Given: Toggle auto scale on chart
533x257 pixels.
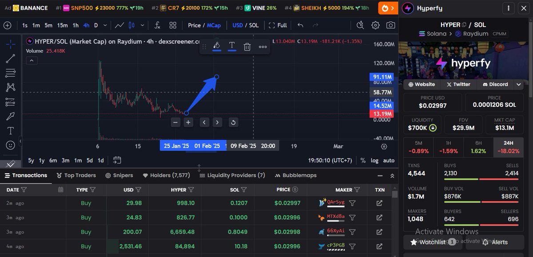Looking at the screenshot, I should (x=389, y=160).
